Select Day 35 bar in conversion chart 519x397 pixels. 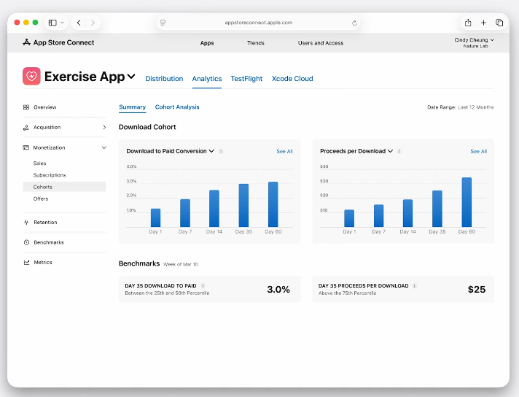243,205
